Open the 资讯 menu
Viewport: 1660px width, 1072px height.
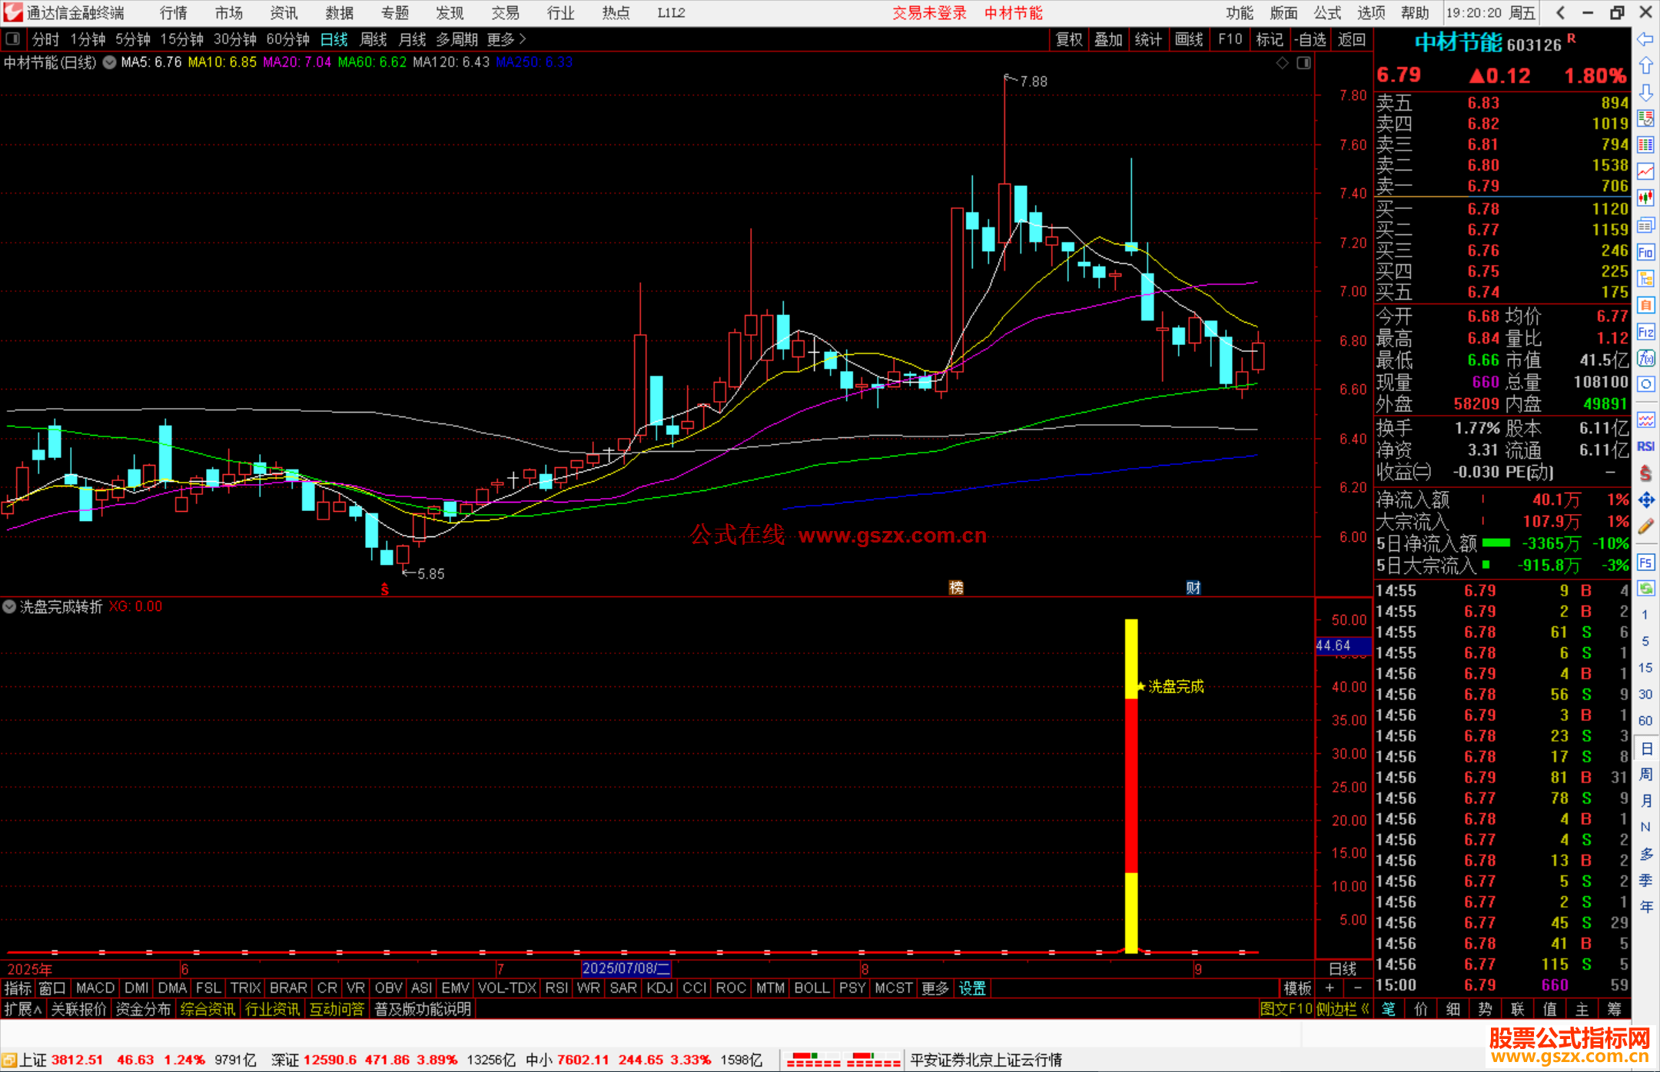284,12
